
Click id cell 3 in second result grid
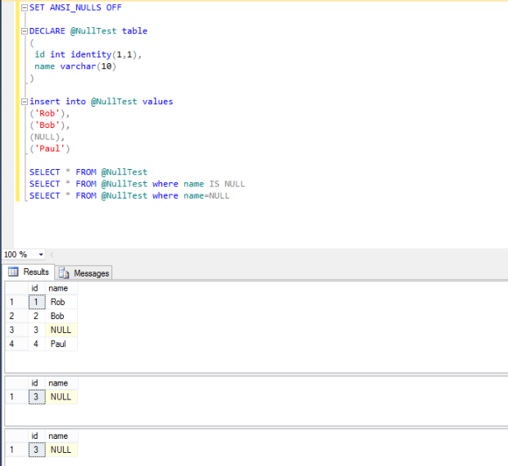pos(34,397)
